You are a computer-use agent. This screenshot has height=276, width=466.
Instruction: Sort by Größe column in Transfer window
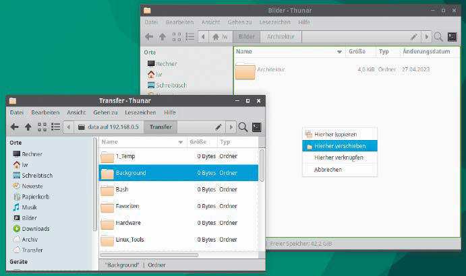click(202, 142)
